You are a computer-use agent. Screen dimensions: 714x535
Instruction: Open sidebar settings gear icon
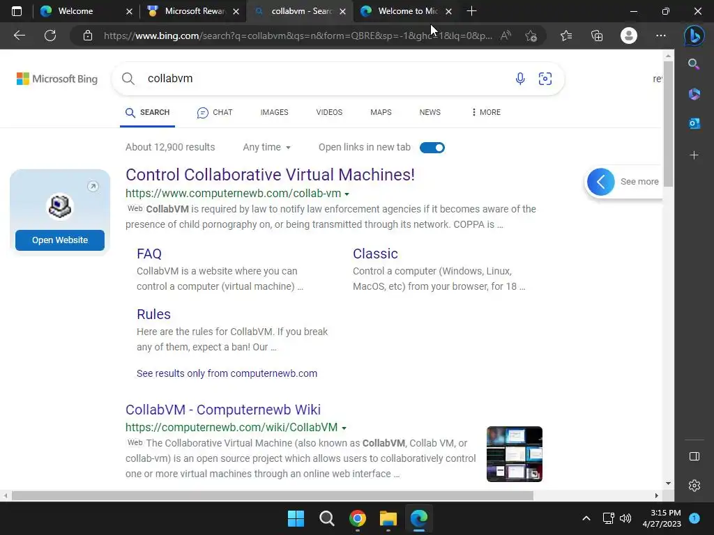(x=694, y=486)
